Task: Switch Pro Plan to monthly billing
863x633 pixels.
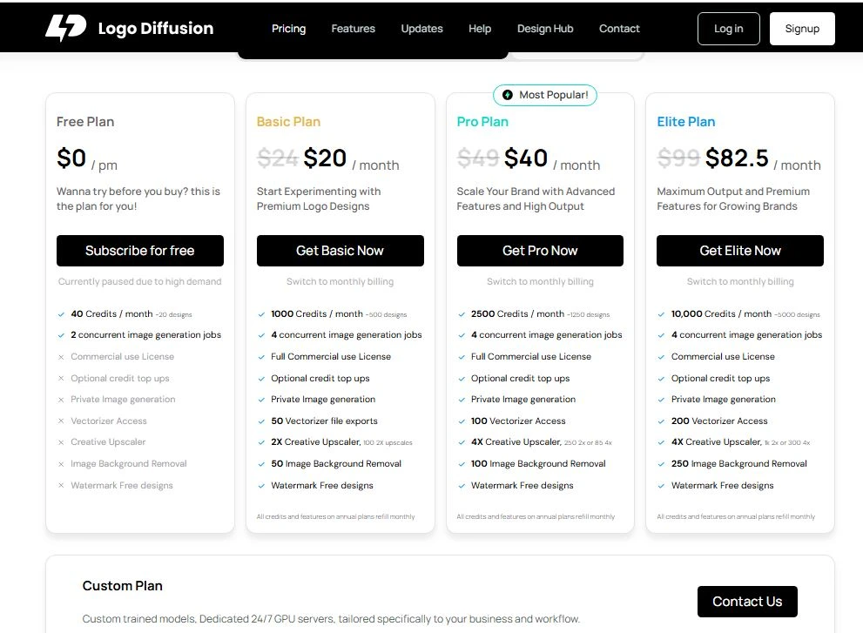Action: pyautogui.click(x=540, y=282)
